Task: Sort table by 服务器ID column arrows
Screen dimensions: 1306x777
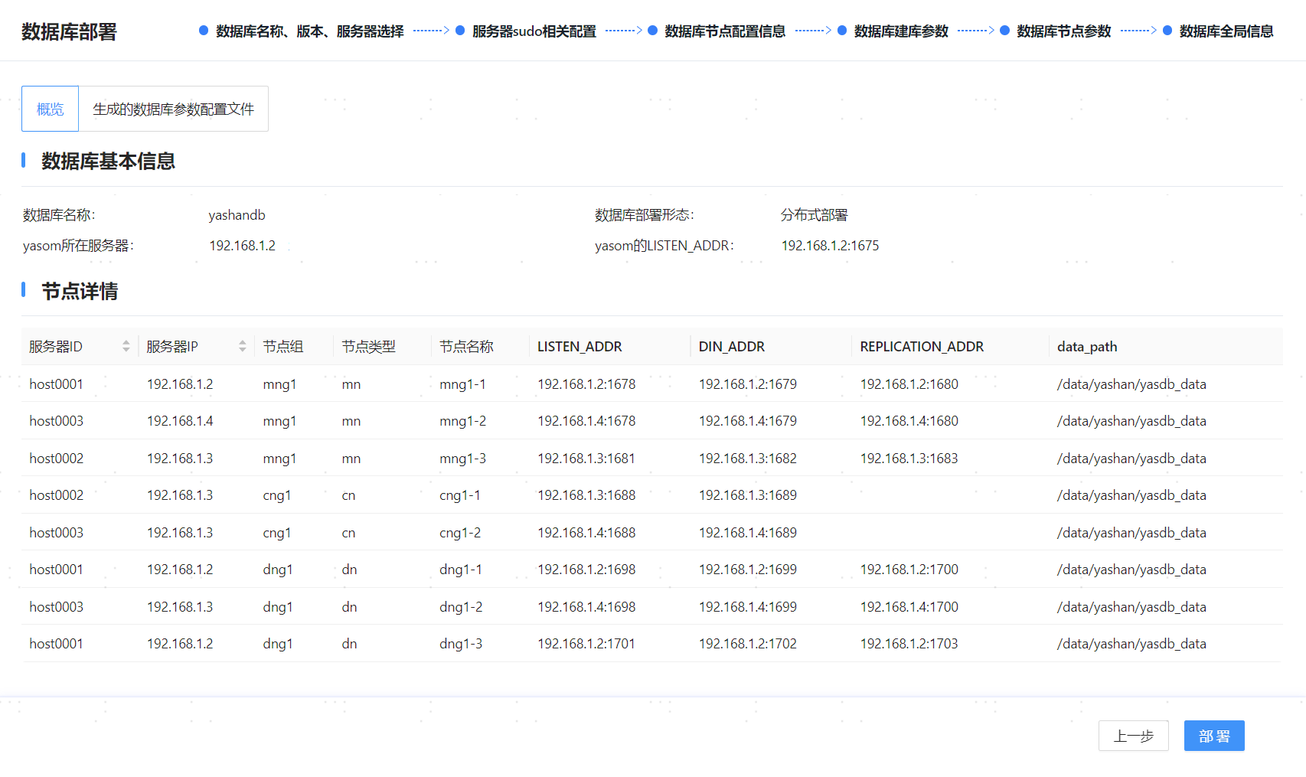Action: [126, 347]
